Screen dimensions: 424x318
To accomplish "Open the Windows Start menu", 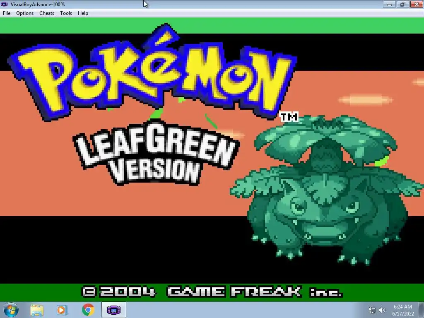I will (11, 310).
